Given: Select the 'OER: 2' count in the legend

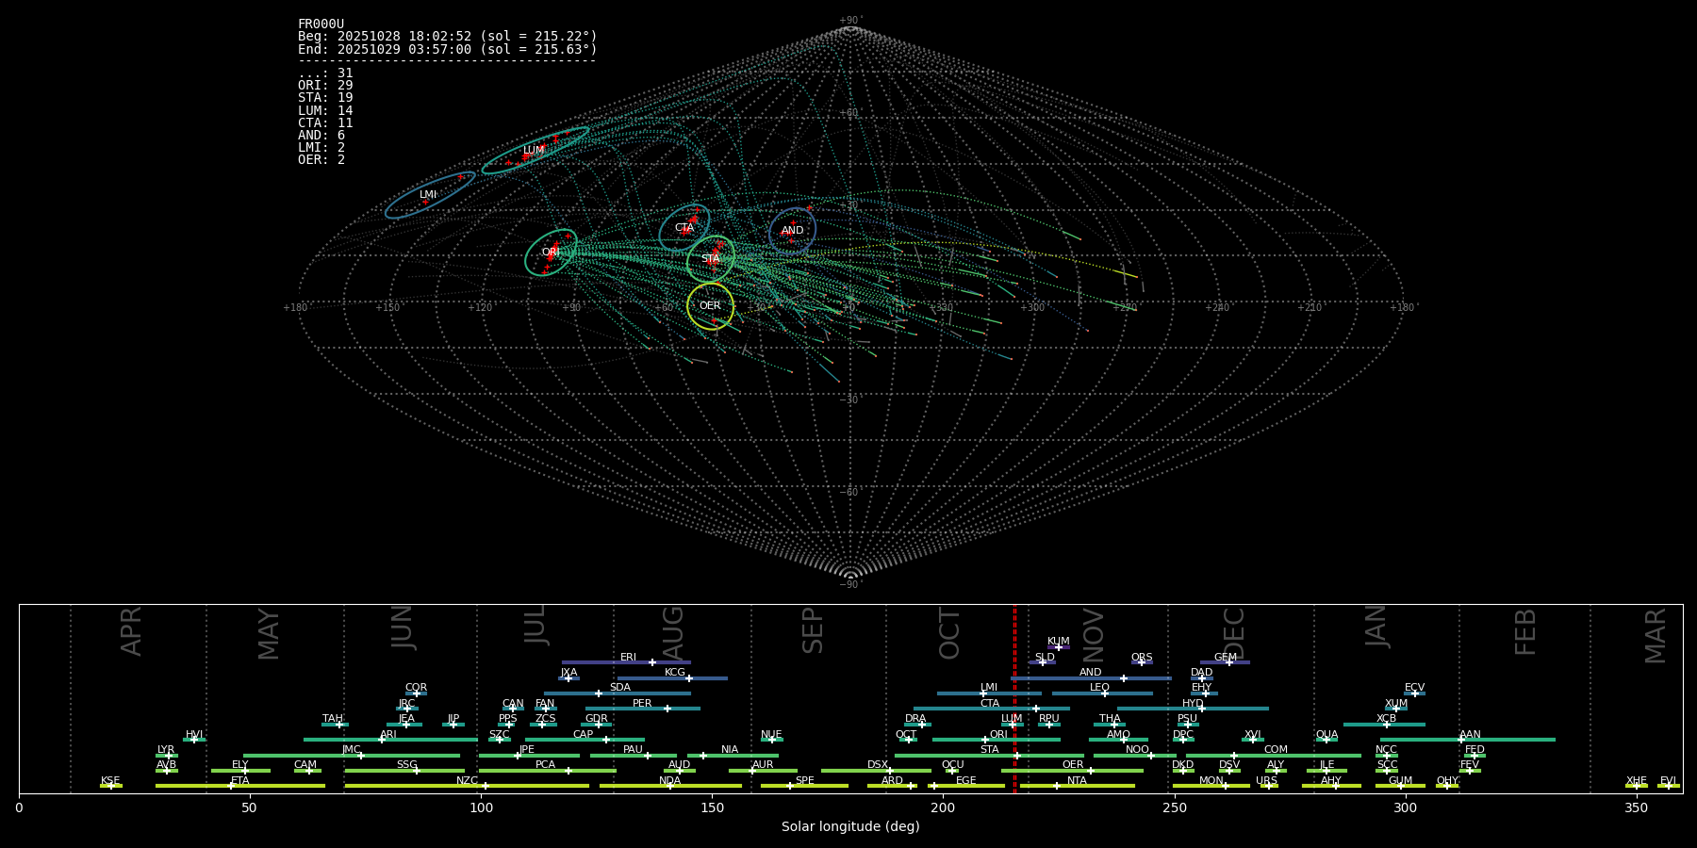Looking at the screenshot, I should pos(321,160).
